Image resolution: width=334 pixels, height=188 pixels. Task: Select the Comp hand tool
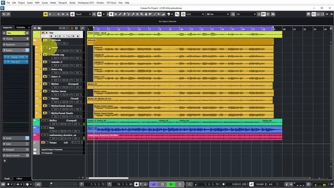146,14
